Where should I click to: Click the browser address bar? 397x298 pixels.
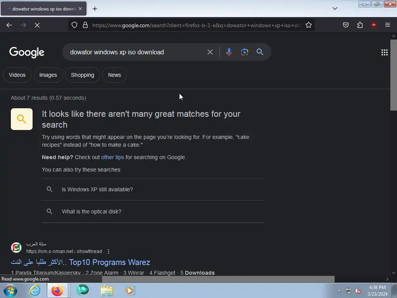pos(196,25)
